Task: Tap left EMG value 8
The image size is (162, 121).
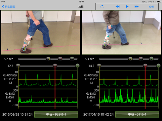Action: (10, 101)
